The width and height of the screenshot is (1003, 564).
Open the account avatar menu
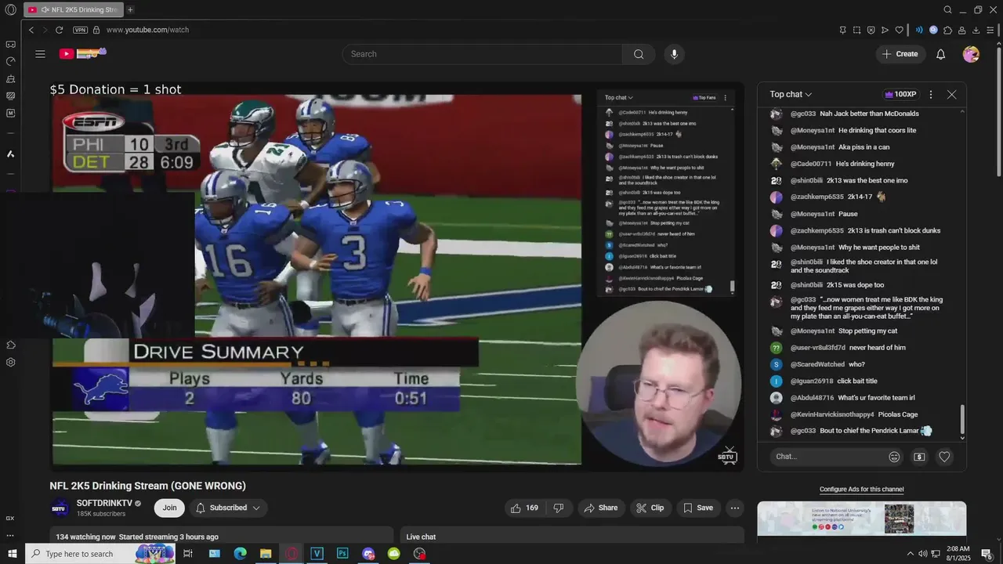pyautogui.click(x=971, y=54)
